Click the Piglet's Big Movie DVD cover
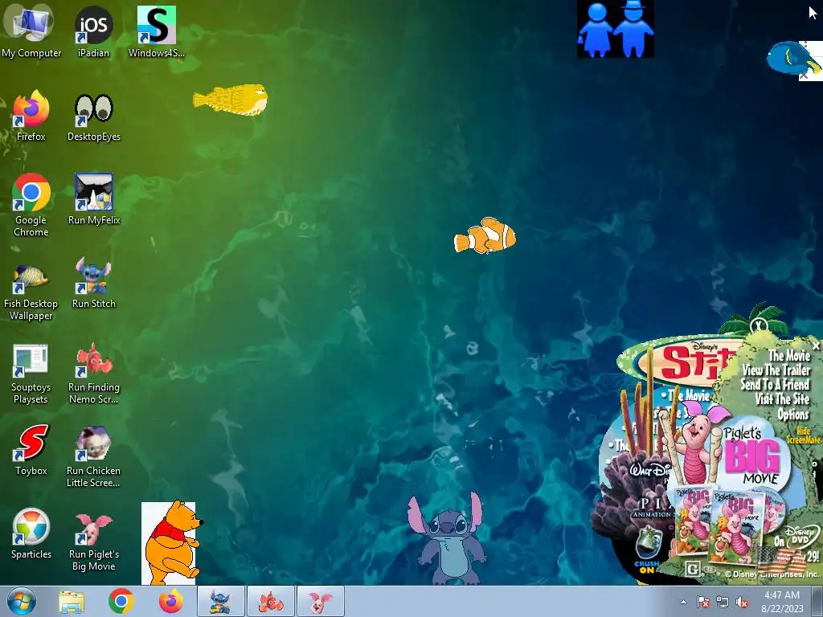The image size is (823, 617). point(738,527)
